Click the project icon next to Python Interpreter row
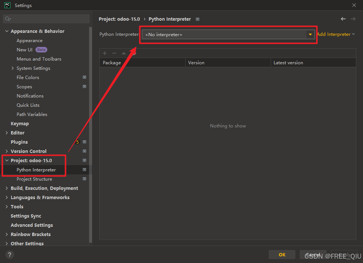363x263 pixels. (x=85, y=170)
